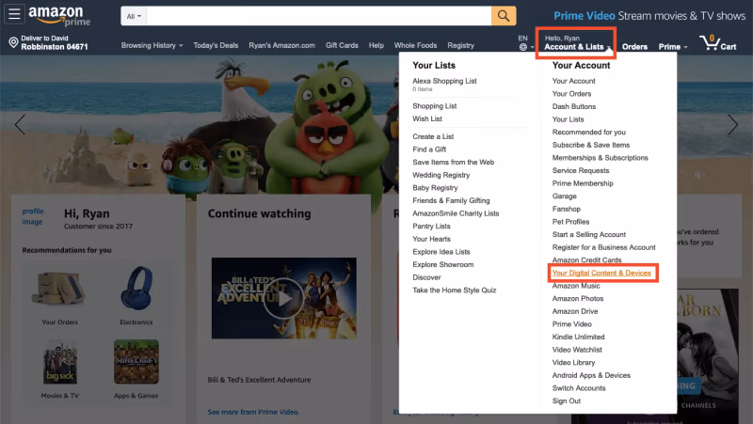Image resolution: width=753 pixels, height=424 pixels.
Task: Open Dash Buttons
Action: click(x=574, y=106)
